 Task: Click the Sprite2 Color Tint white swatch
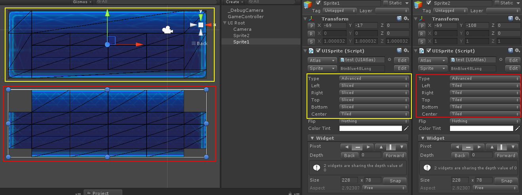481,128
